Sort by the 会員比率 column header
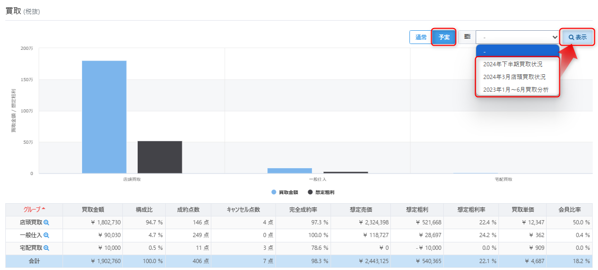 [569, 210]
